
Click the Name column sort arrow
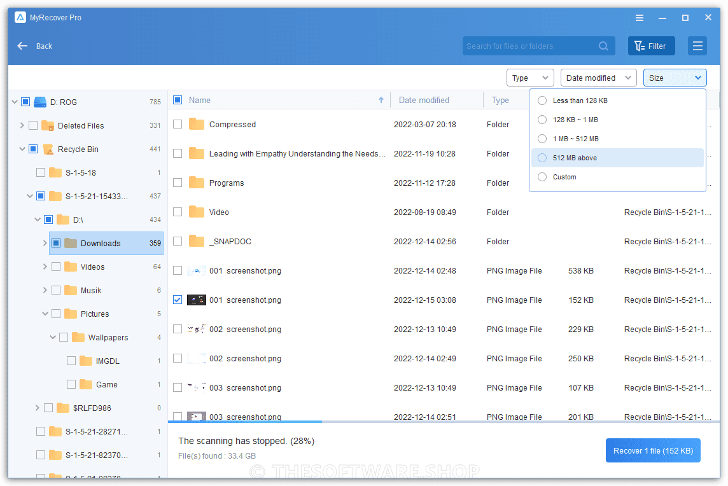coord(381,100)
